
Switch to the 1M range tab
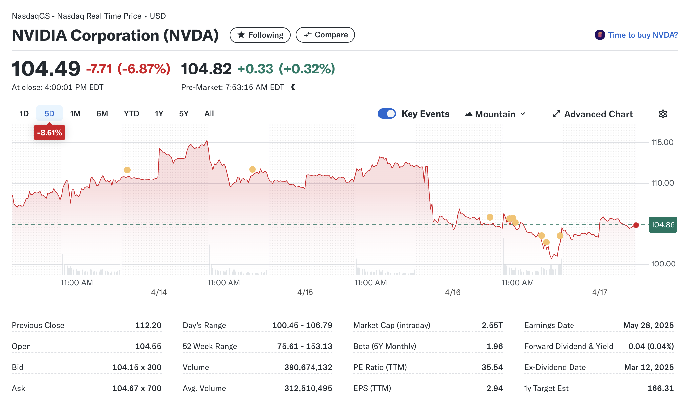75,114
